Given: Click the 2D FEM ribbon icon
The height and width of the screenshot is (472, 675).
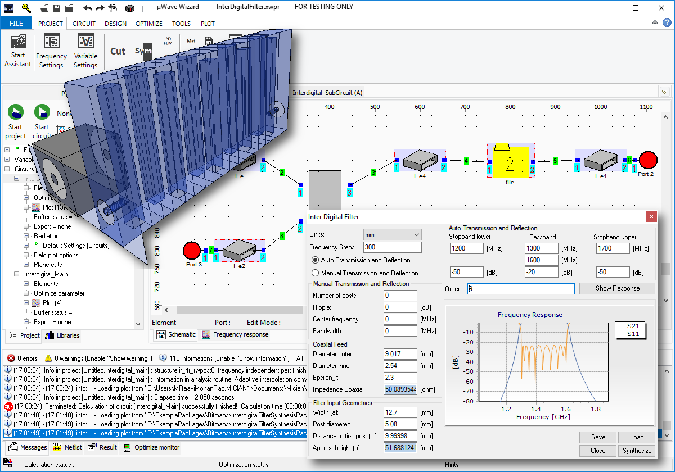Looking at the screenshot, I should [x=168, y=40].
